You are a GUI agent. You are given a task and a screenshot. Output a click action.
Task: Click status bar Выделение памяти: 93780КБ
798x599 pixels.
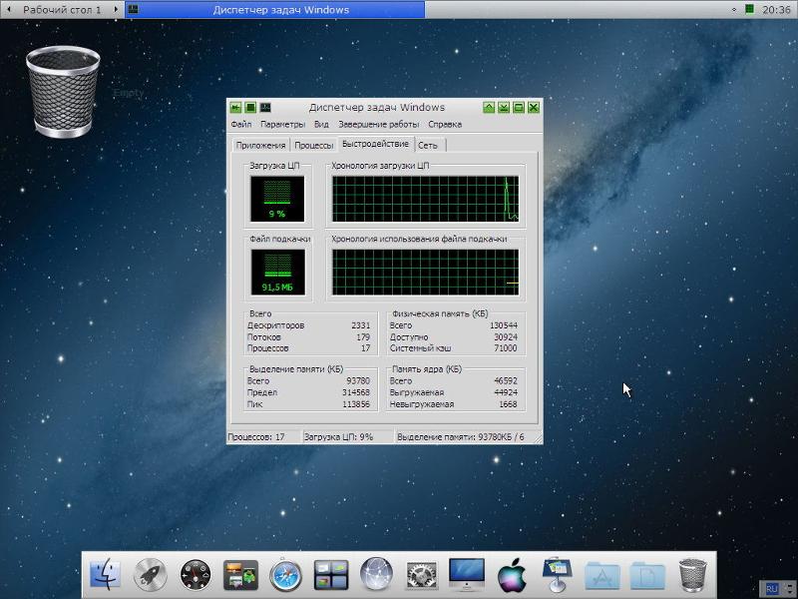point(461,437)
